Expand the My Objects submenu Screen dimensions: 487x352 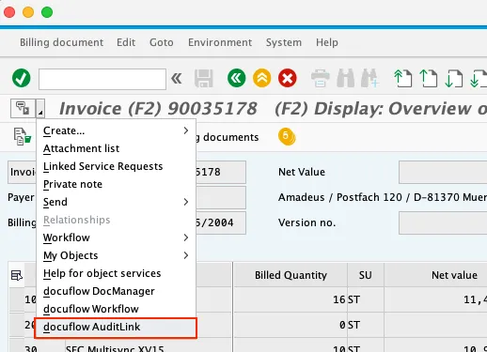[x=117, y=255]
